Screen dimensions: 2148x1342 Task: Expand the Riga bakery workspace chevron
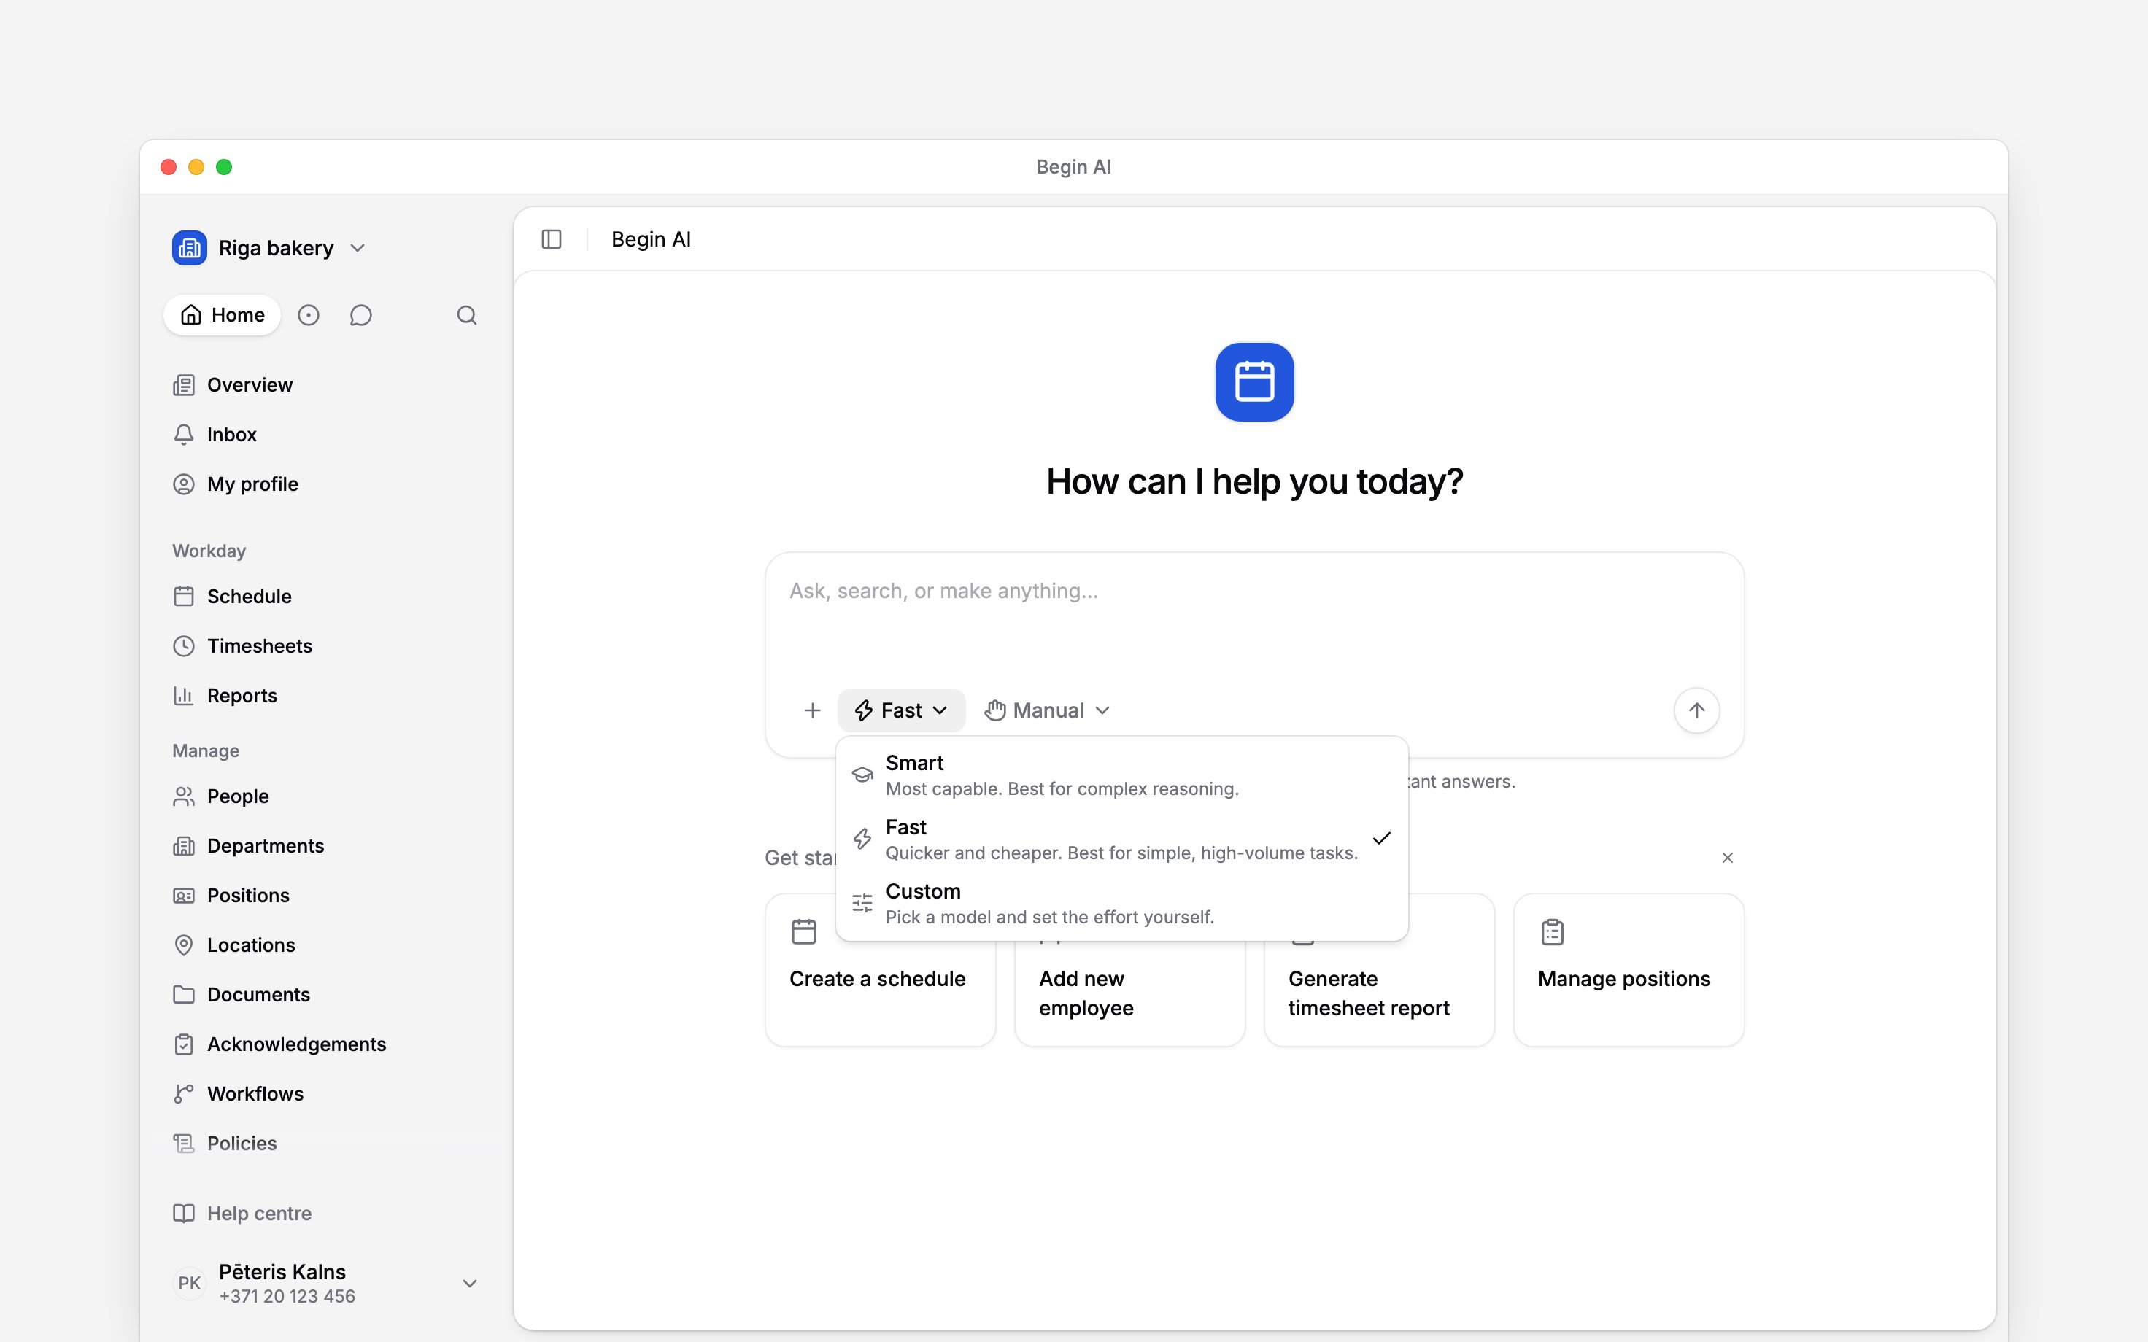point(358,249)
